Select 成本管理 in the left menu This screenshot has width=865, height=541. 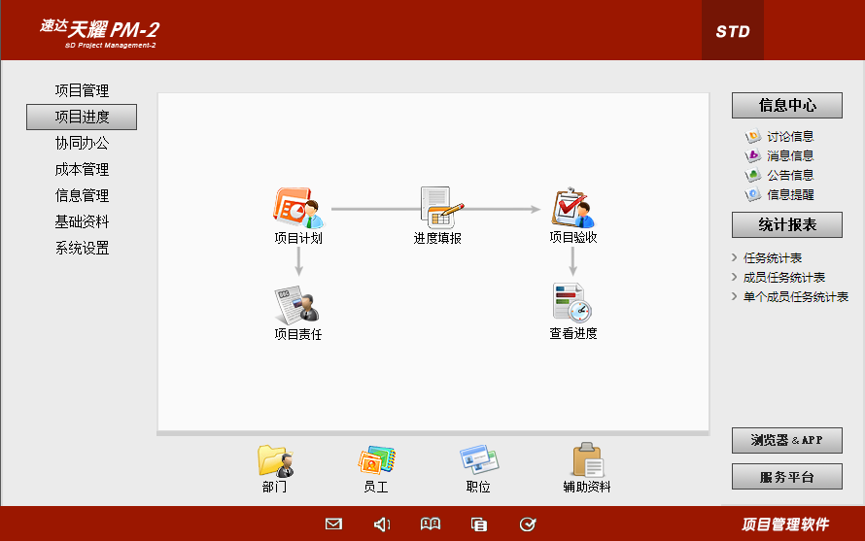[x=82, y=170]
